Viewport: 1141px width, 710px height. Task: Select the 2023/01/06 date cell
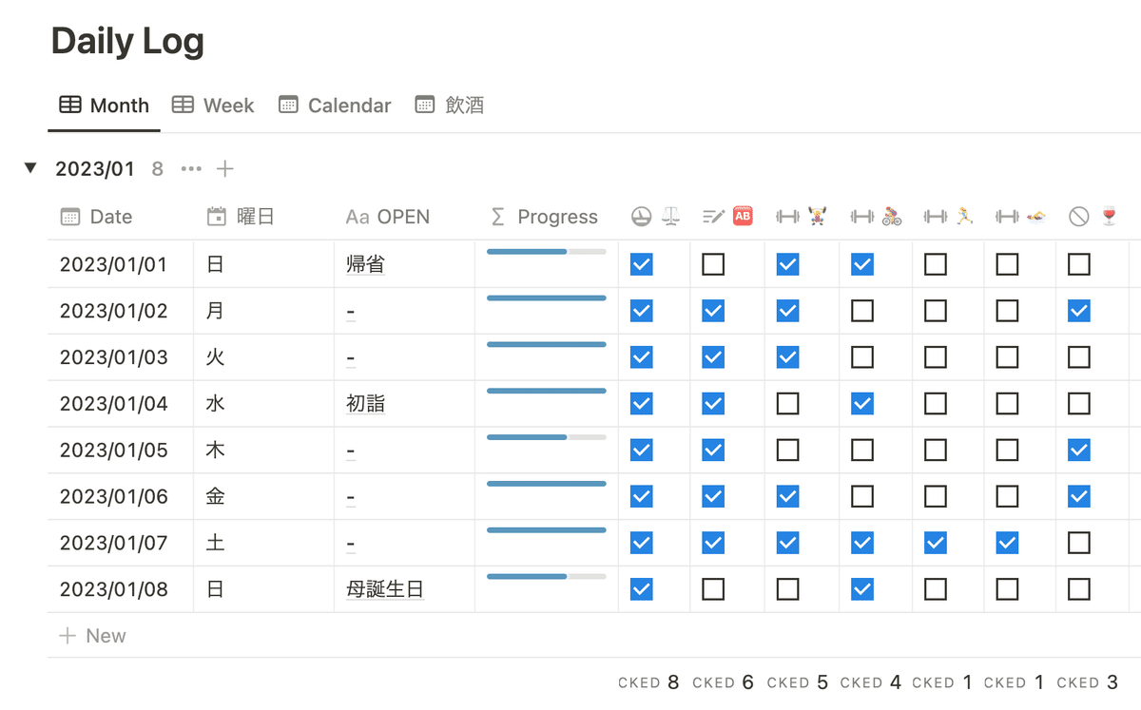pos(121,496)
